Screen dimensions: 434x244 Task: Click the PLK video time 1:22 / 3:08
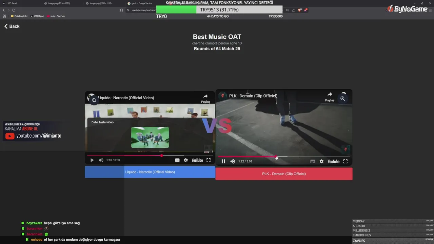(x=245, y=161)
